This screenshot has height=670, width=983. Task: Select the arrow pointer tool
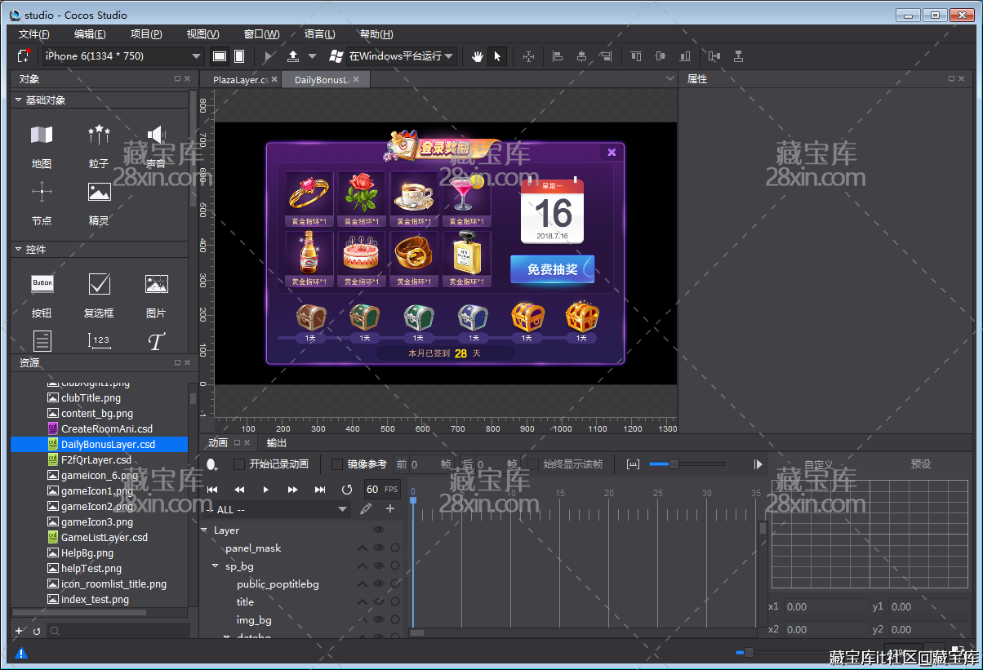pyautogui.click(x=497, y=56)
